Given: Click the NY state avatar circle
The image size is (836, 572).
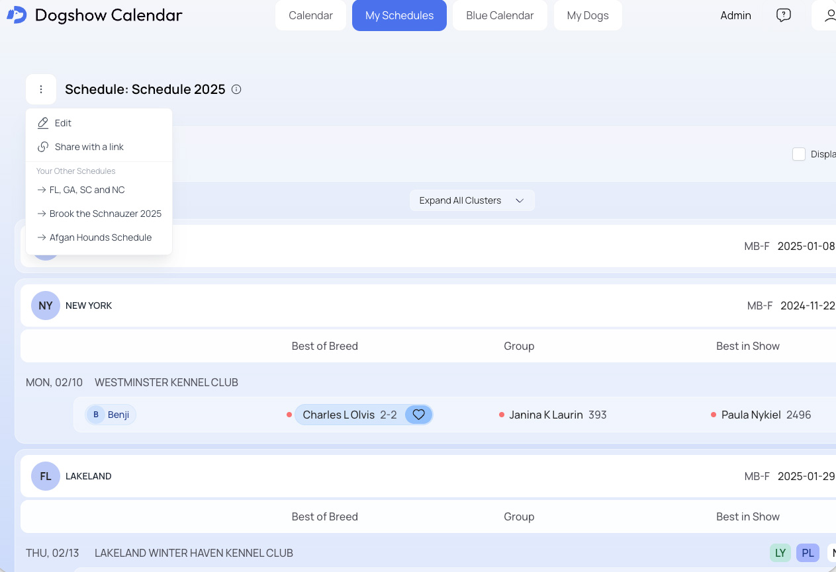Looking at the screenshot, I should 46,306.
